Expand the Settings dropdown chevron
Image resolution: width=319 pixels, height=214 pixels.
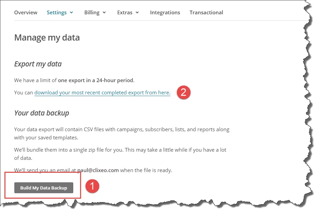click(x=72, y=13)
